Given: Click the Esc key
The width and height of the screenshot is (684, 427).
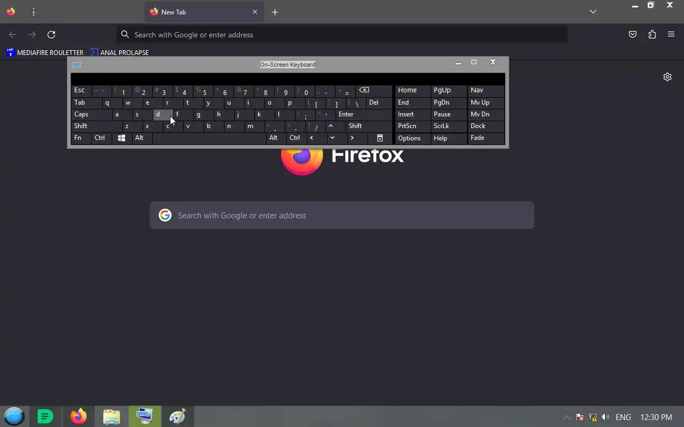Looking at the screenshot, I should 81,90.
